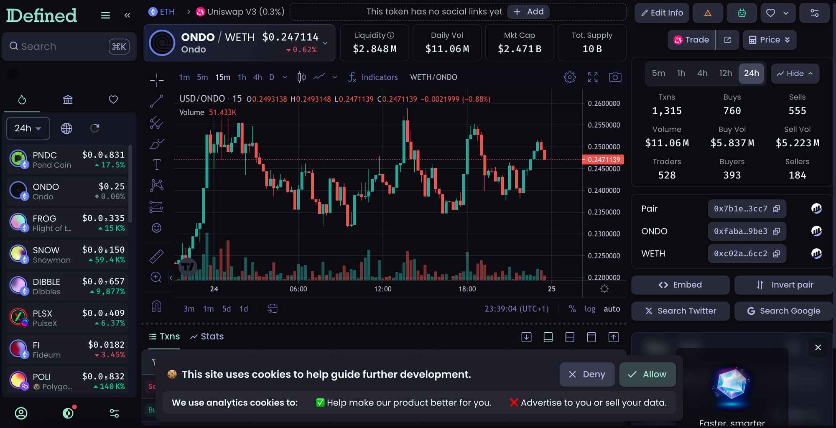Enter fullscreen chart mode
Screen dimensions: 836x428
click(x=593, y=77)
